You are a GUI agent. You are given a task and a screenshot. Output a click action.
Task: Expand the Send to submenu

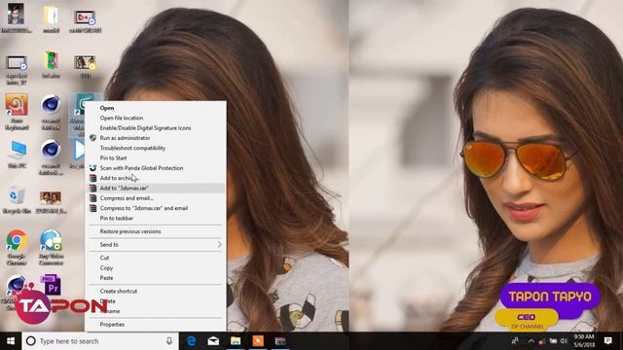pos(156,244)
